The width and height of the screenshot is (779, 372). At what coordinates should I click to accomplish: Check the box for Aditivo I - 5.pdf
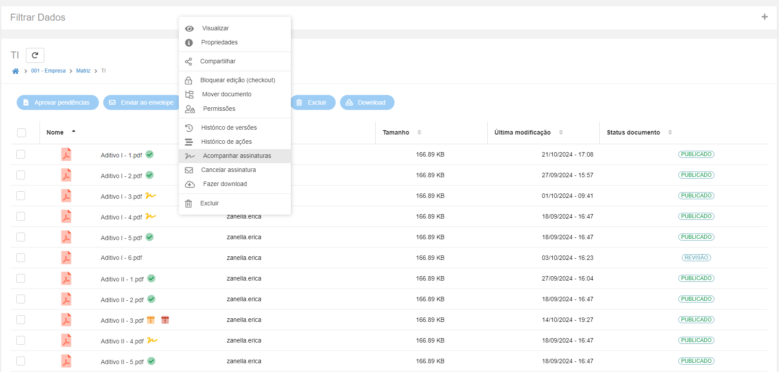21,237
